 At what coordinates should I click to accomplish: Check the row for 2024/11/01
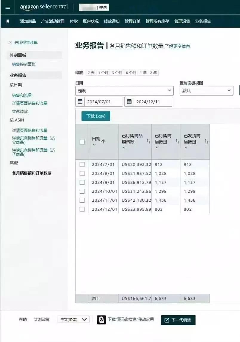tap(82, 200)
